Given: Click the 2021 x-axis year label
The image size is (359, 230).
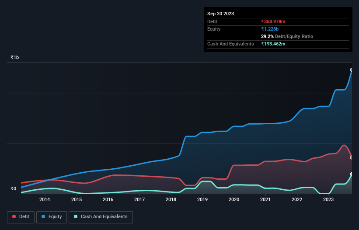Looking at the screenshot, I should click(265, 199).
